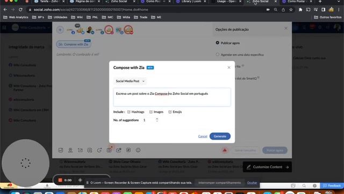Select the LinkedIn company page avatar

(x=99, y=30)
